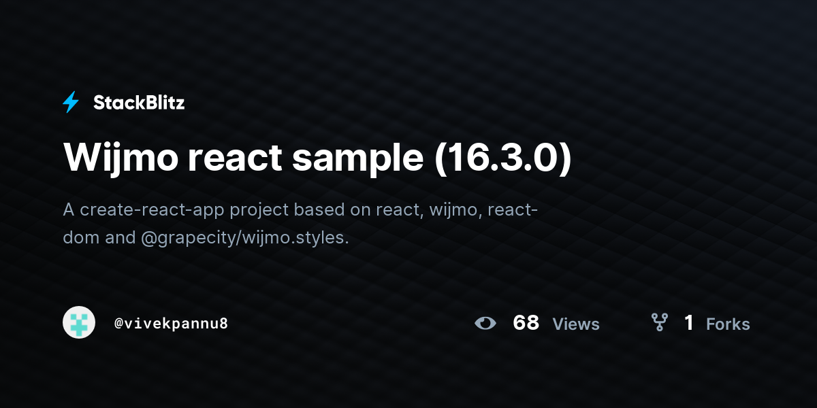Click create-react-app in the description

click(x=151, y=209)
